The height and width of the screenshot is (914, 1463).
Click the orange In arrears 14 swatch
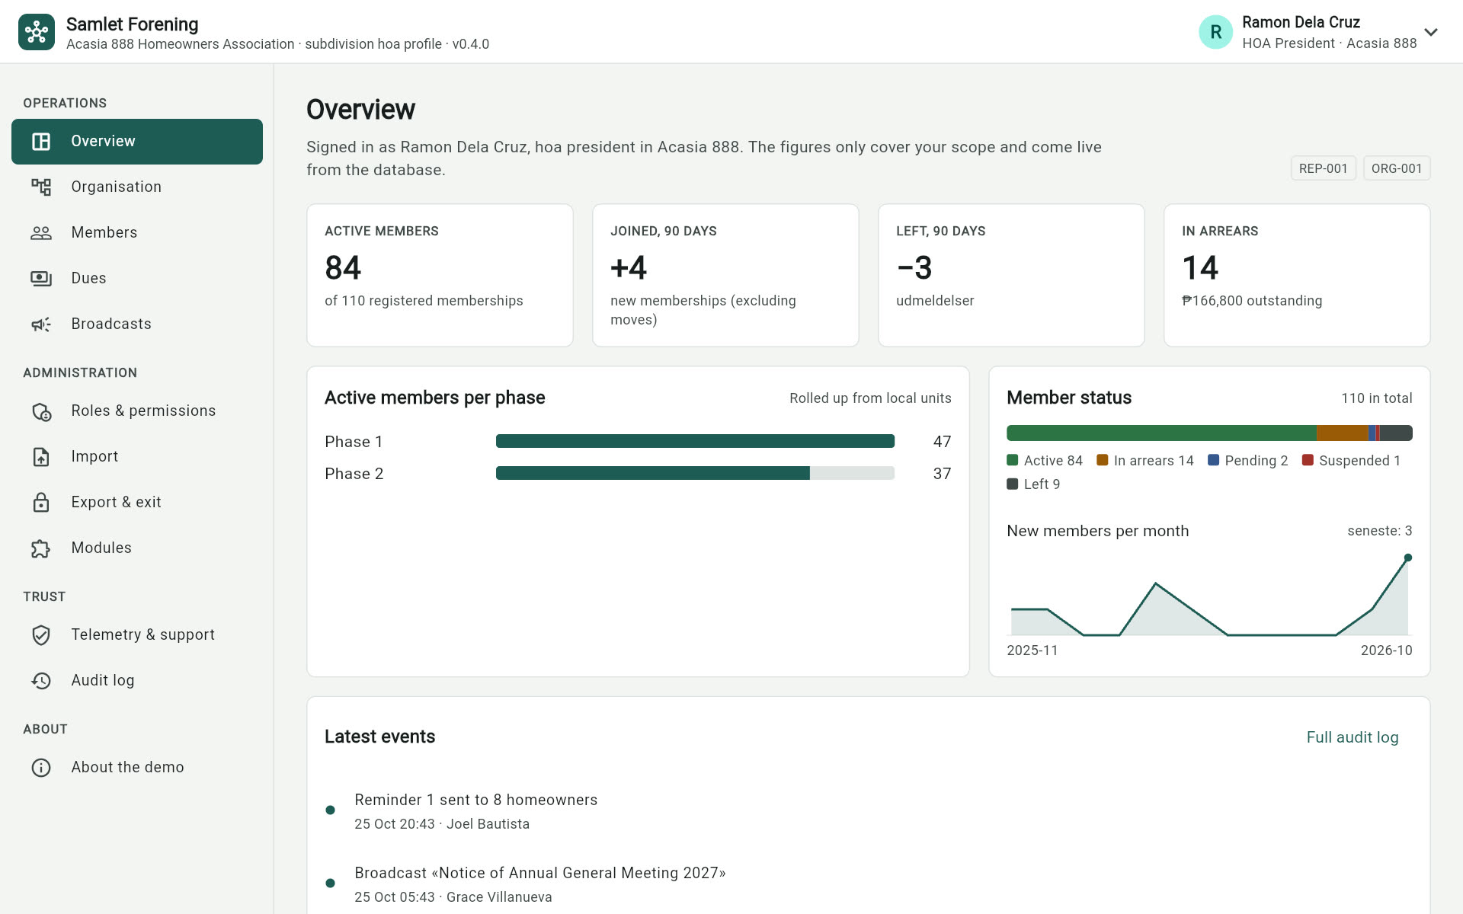[x=1102, y=460]
